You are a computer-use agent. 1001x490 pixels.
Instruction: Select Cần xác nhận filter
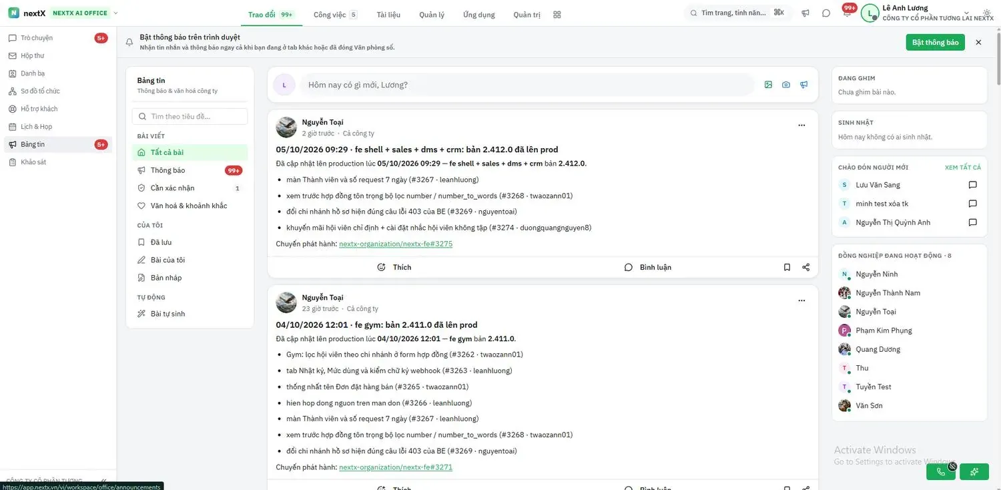(190, 188)
